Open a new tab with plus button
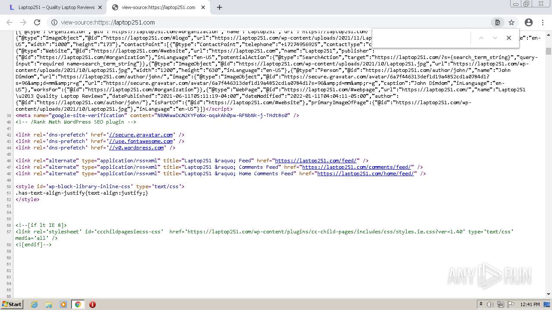Viewport: 552px width, 310px height. [x=220, y=7]
